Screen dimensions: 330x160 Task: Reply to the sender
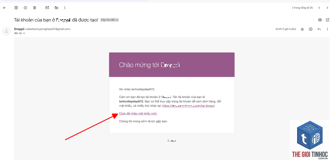(x=319, y=29)
